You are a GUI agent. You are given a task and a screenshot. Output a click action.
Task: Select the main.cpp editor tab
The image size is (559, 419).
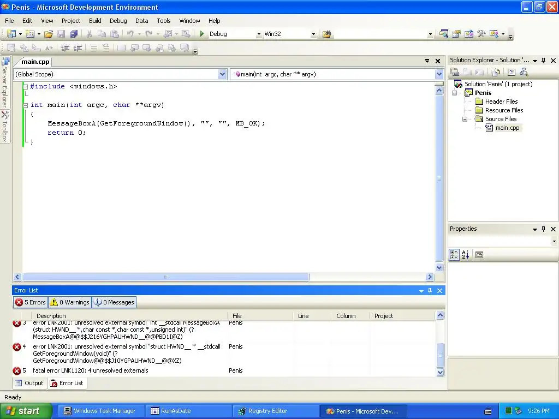35,62
